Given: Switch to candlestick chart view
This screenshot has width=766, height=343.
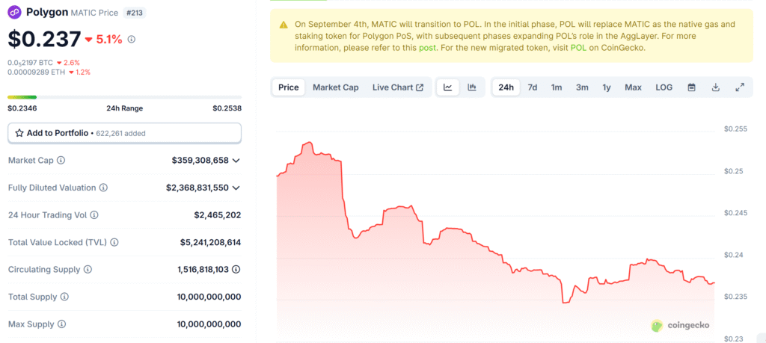Looking at the screenshot, I should coord(472,87).
